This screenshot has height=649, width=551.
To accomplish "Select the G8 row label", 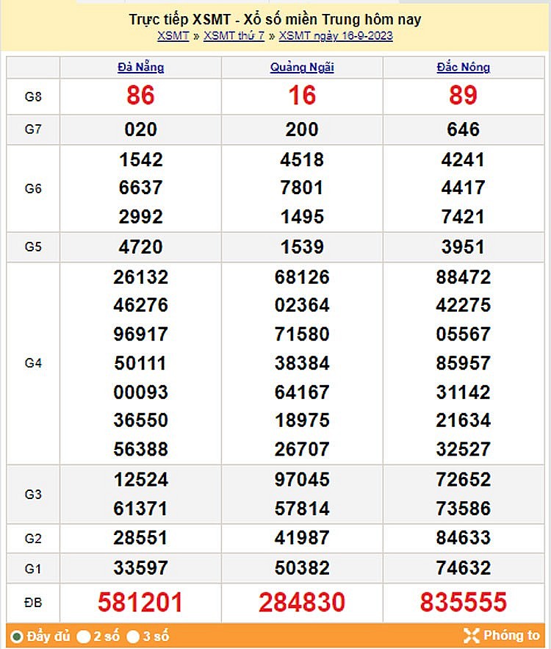I will coord(33,96).
